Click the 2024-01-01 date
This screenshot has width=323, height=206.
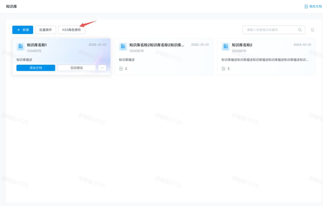[x=302, y=45]
